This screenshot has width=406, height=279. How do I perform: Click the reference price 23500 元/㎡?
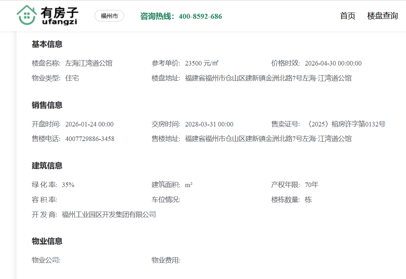coord(201,64)
